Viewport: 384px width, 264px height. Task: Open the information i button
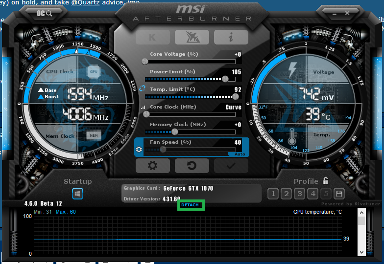pos(231,37)
